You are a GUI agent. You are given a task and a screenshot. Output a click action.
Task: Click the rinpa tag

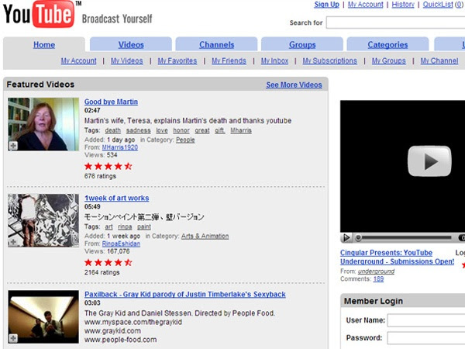pos(125,226)
